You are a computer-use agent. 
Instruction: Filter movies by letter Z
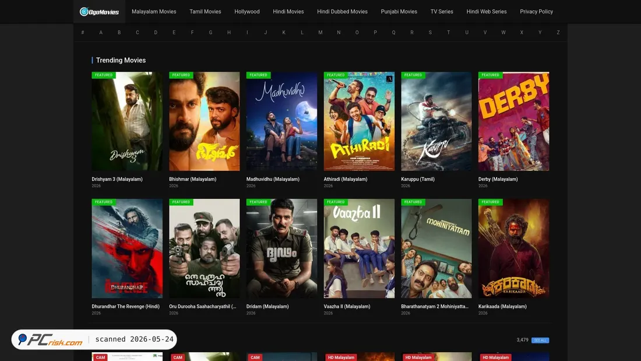pyautogui.click(x=558, y=32)
